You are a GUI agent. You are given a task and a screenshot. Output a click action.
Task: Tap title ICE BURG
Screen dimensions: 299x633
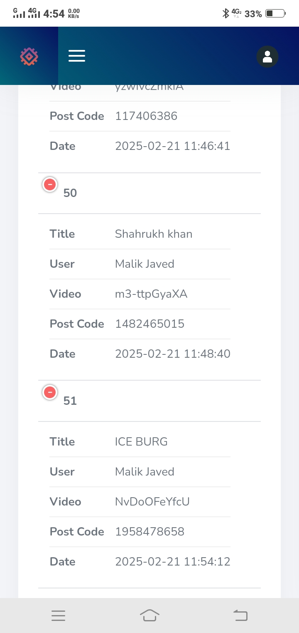[x=141, y=442]
